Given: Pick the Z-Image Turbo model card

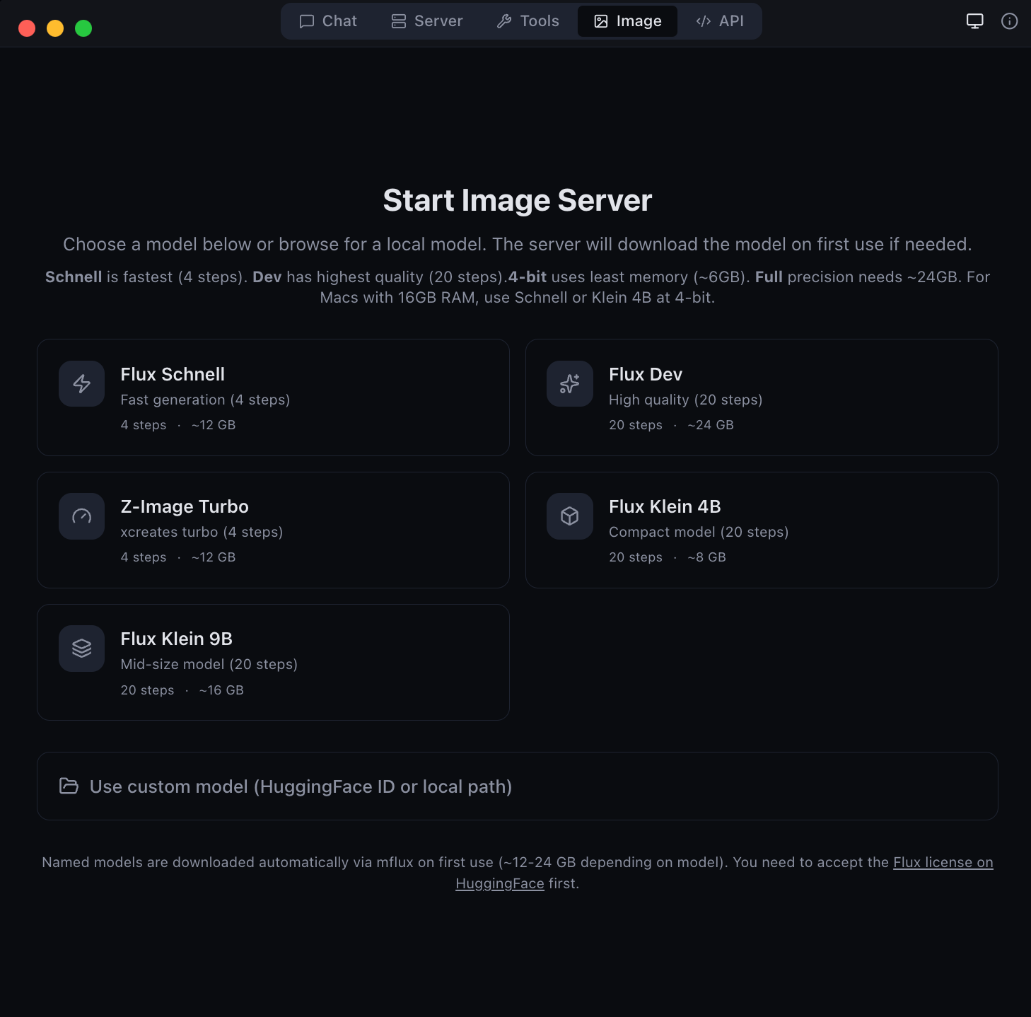Looking at the screenshot, I should coord(273,530).
